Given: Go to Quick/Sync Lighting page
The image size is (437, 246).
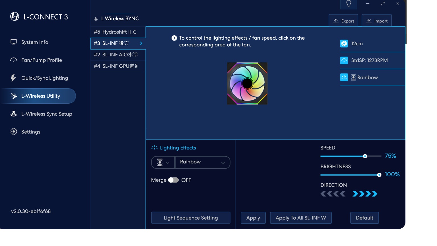Looking at the screenshot, I should coord(44,78).
